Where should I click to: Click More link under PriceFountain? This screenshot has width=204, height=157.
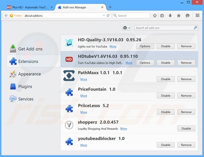click(x=84, y=96)
